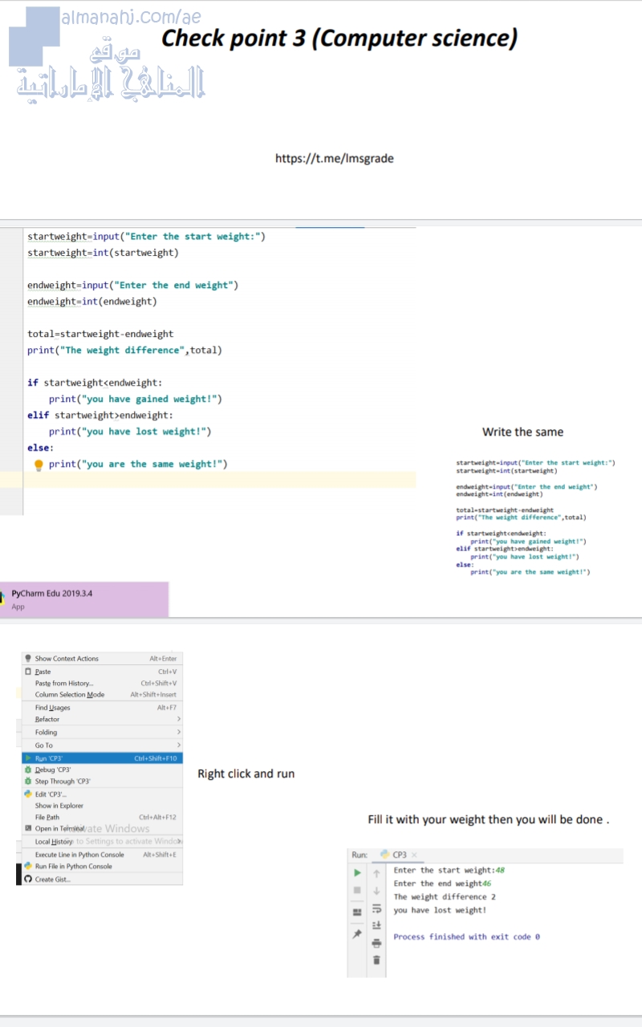Click the green Rerun arrow in Run panel

pyautogui.click(x=358, y=872)
